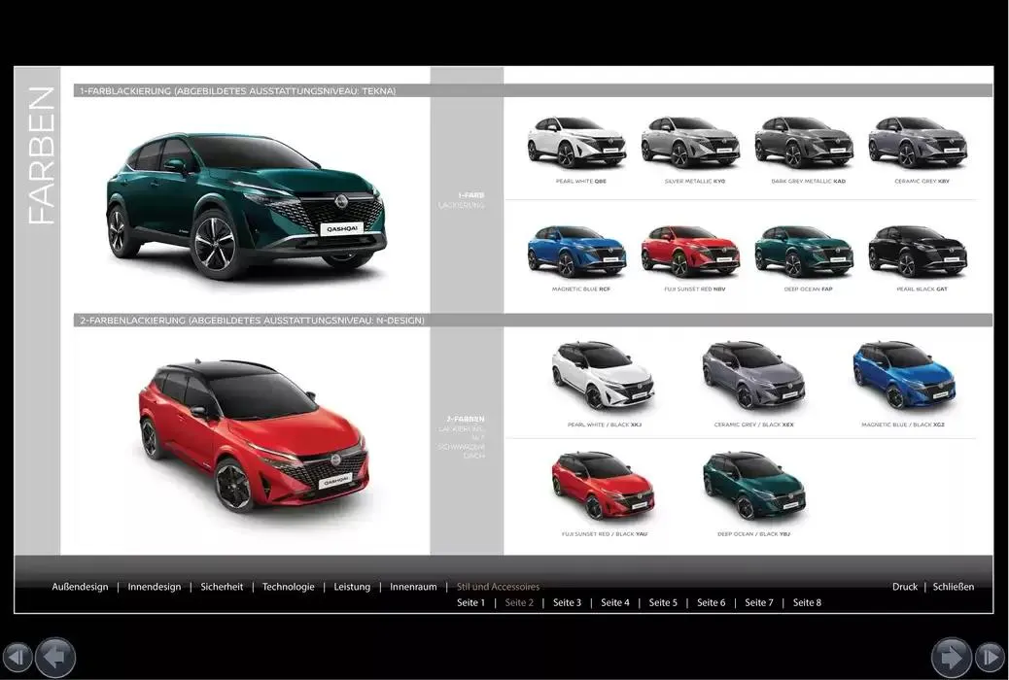The image size is (1009, 680).
Task: Switch to the Sicherheit section
Action: (222, 587)
